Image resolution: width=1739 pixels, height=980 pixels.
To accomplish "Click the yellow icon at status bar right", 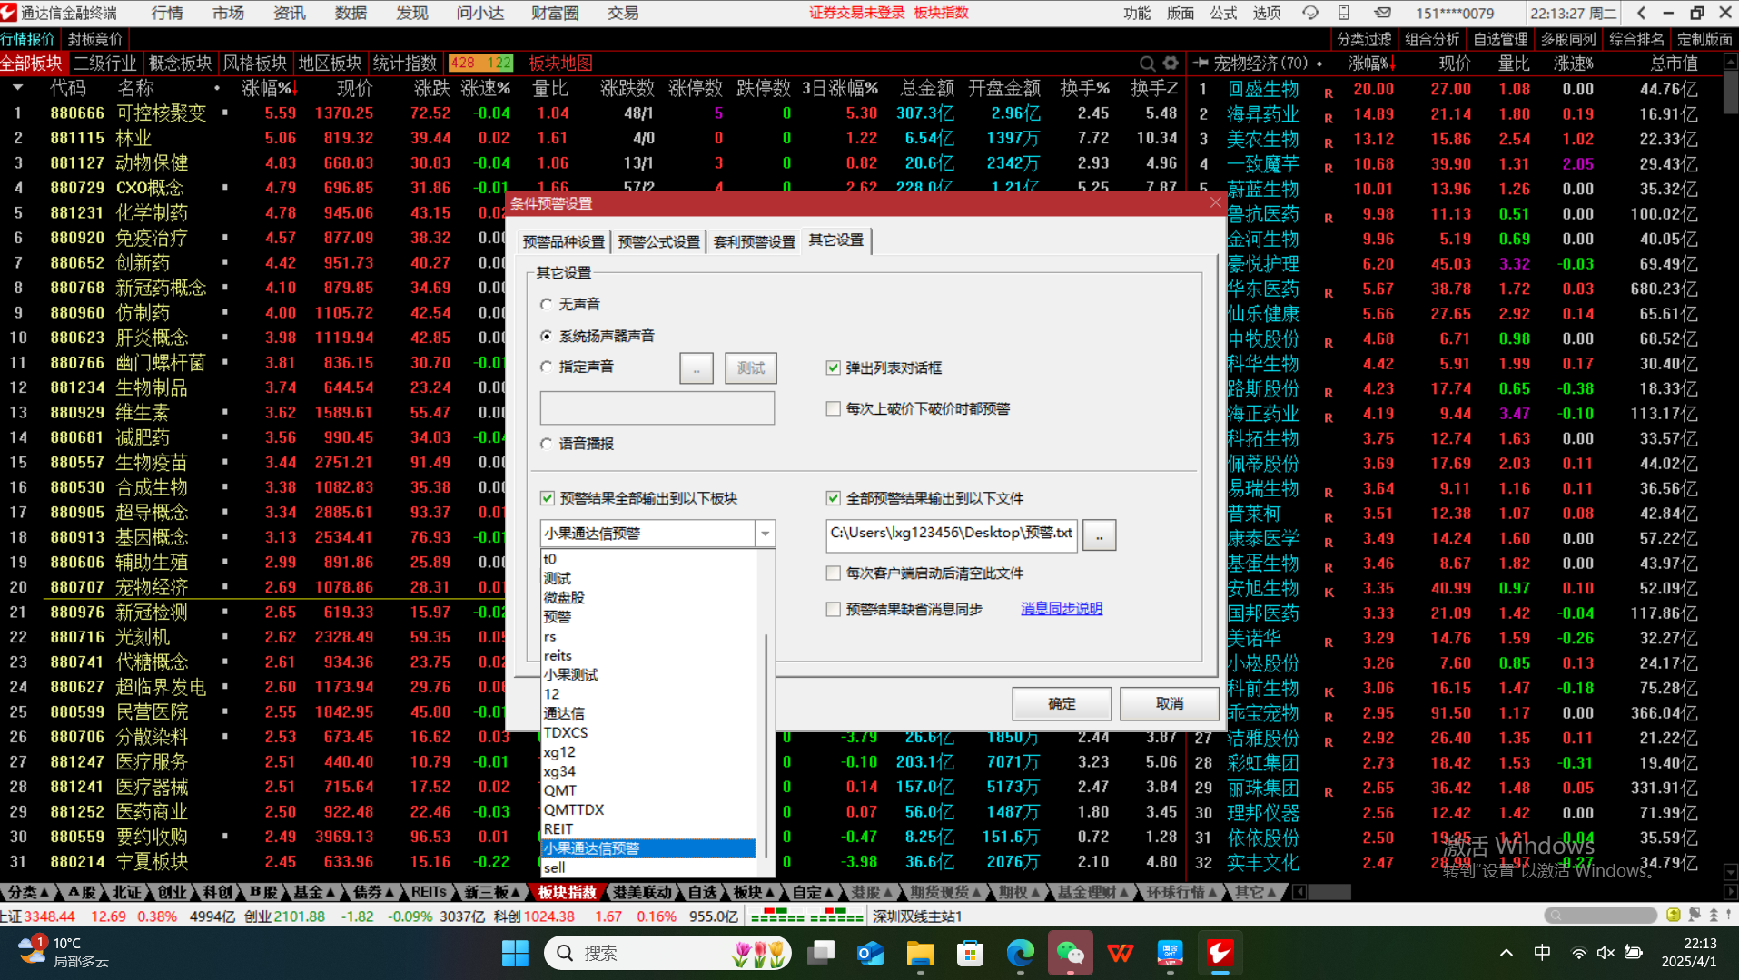I will (1673, 915).
